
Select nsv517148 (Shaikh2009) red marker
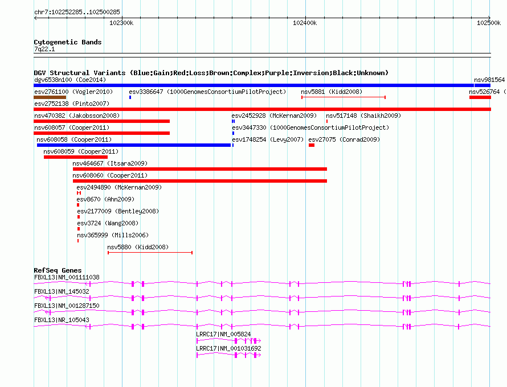[x=327, y=121]
